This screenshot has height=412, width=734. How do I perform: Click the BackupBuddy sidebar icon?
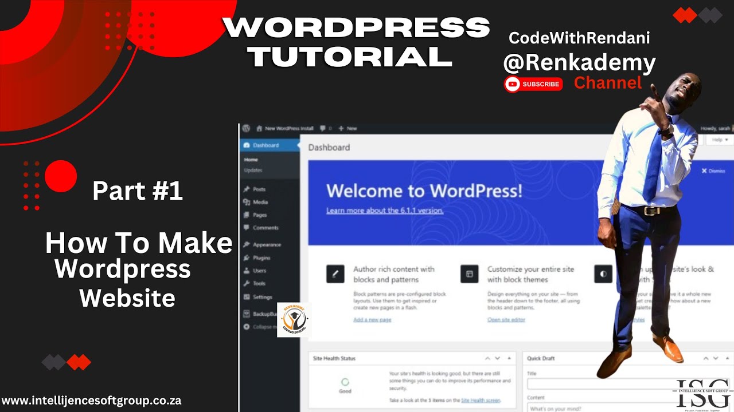[x=247, y=314]
